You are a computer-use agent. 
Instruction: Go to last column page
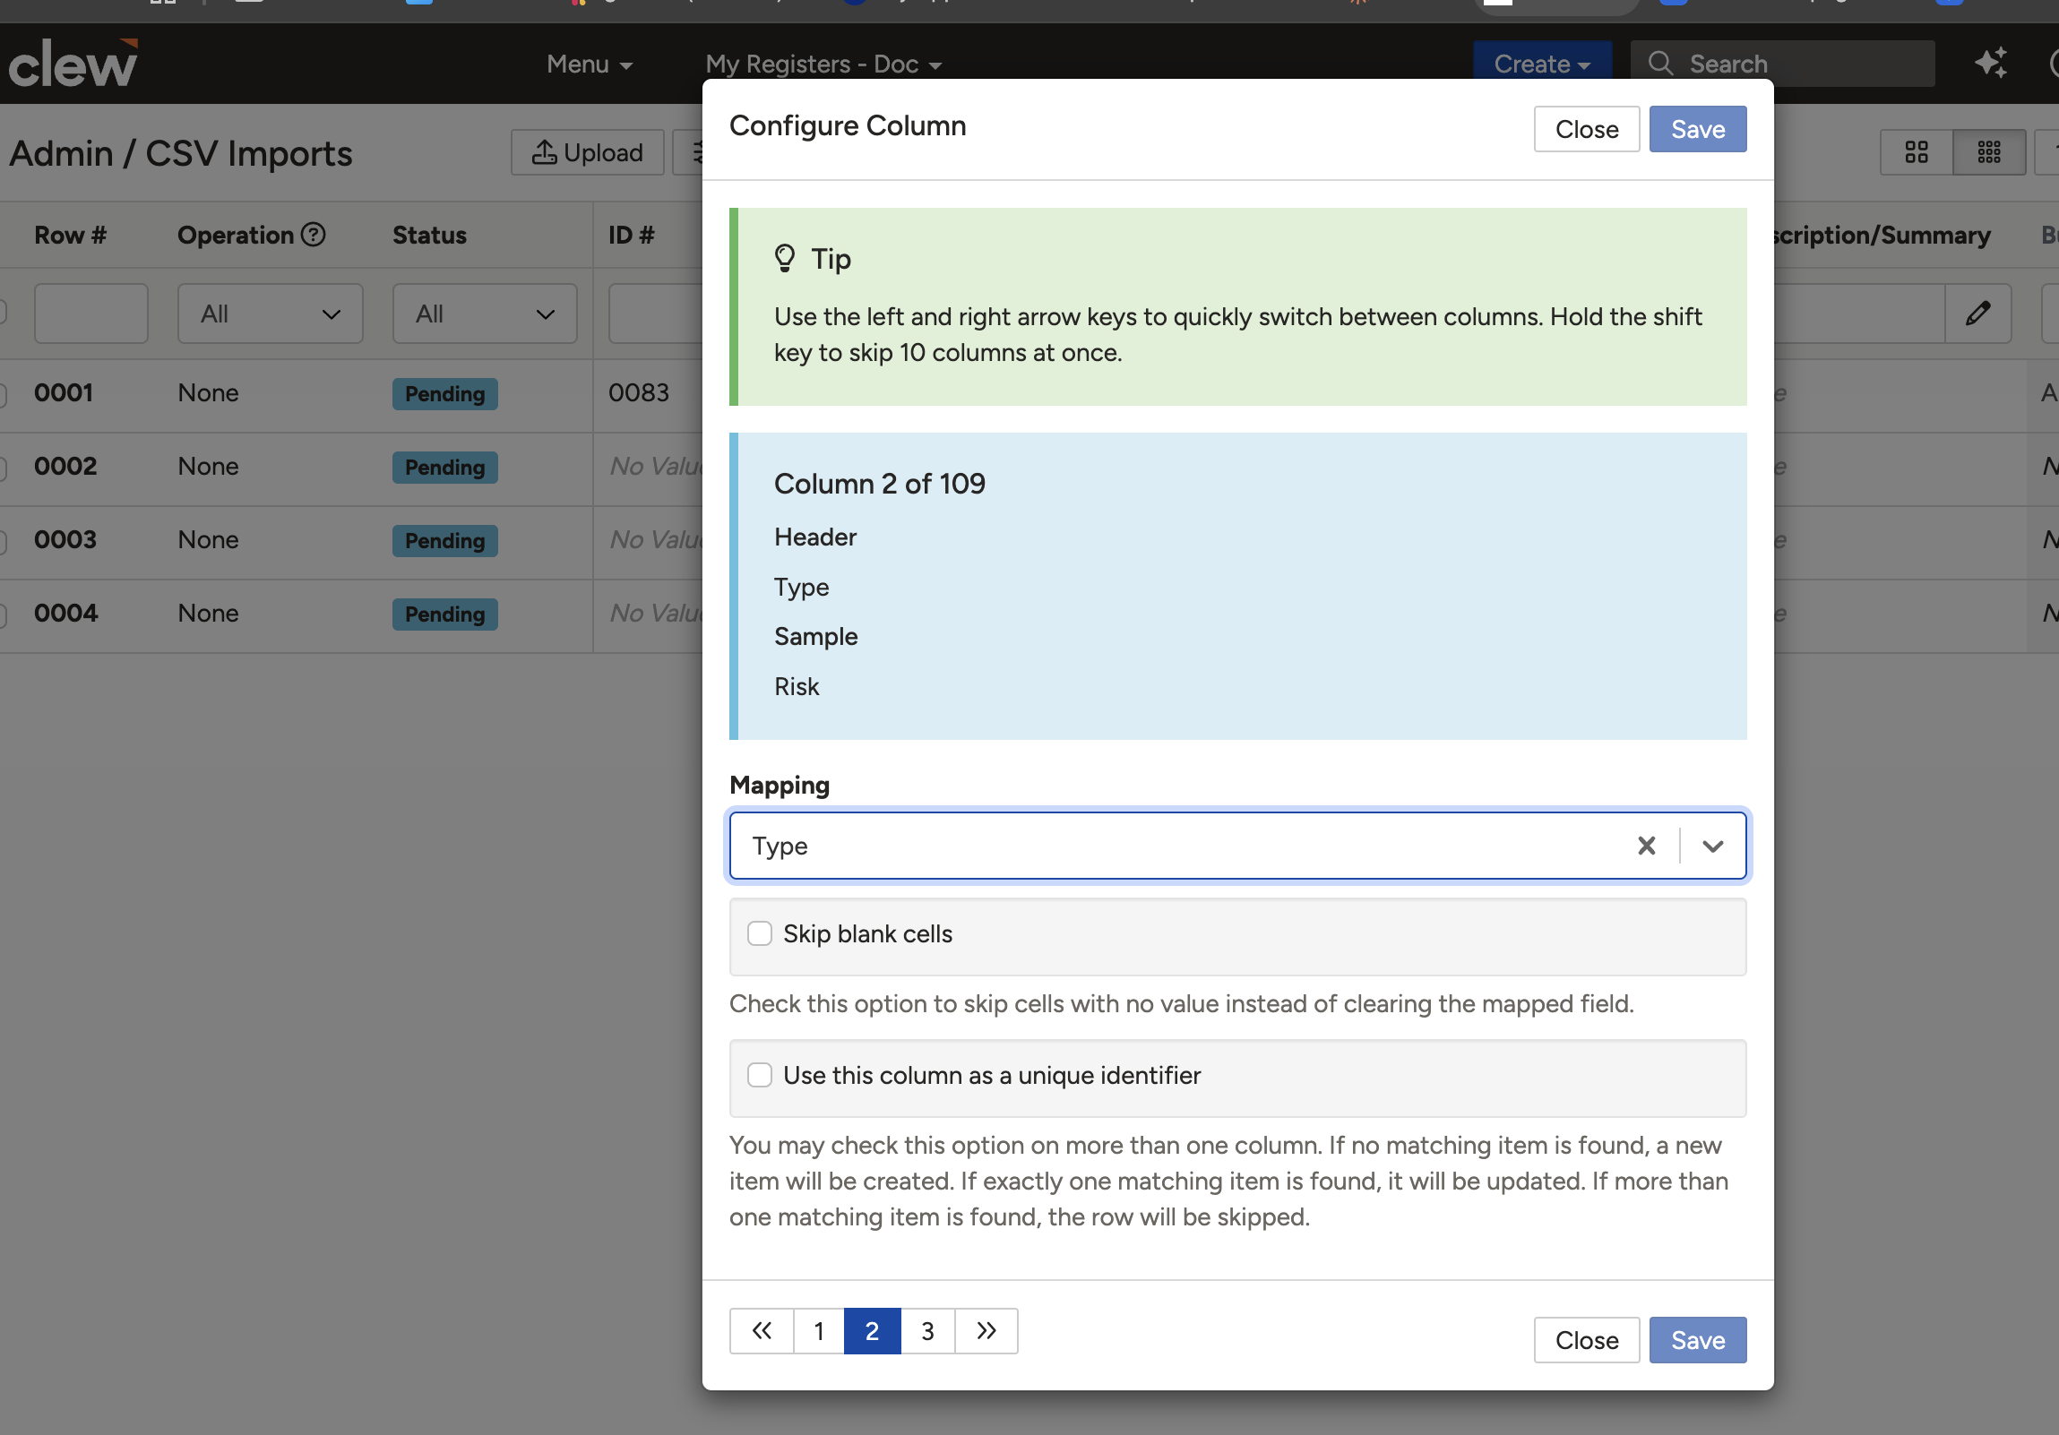(x=986, y=1331)
